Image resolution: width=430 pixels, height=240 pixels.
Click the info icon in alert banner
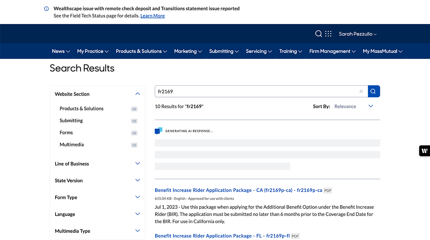click(x=46, y=9)
